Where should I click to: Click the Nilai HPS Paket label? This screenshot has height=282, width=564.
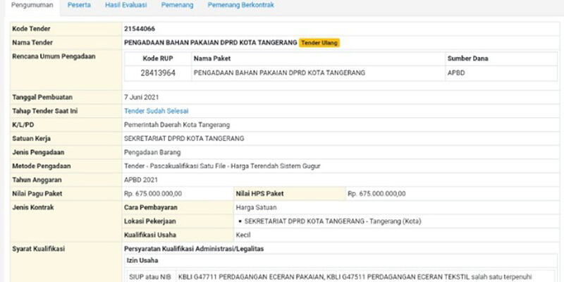(259, 194)
